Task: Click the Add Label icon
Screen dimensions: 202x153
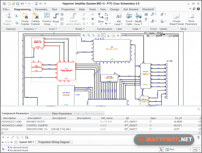Action: point(118,16)
